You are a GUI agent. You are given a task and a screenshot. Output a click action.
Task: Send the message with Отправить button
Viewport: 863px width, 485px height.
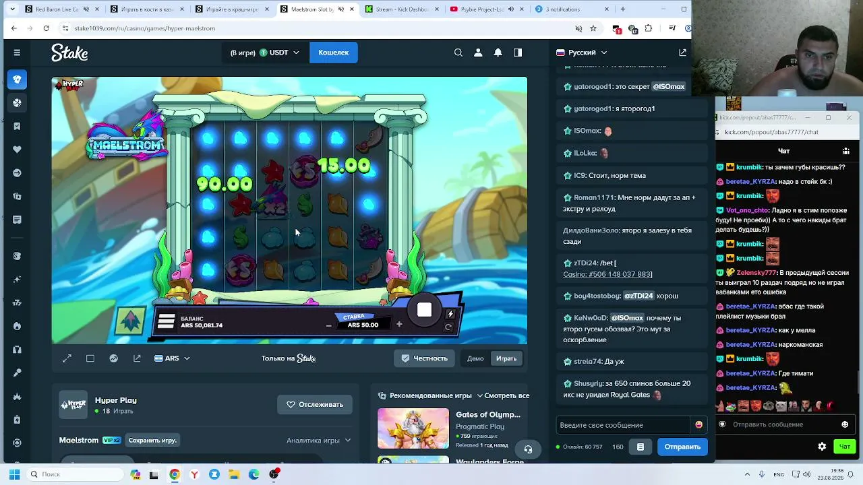(x=682, y=447)
